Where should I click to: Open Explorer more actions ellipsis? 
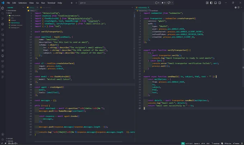pyautogui.click(x=23, y=8)
